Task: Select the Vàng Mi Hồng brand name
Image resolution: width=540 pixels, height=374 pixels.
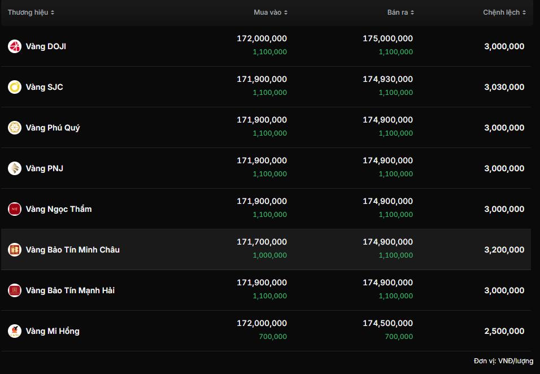Action: pos(53,331)
